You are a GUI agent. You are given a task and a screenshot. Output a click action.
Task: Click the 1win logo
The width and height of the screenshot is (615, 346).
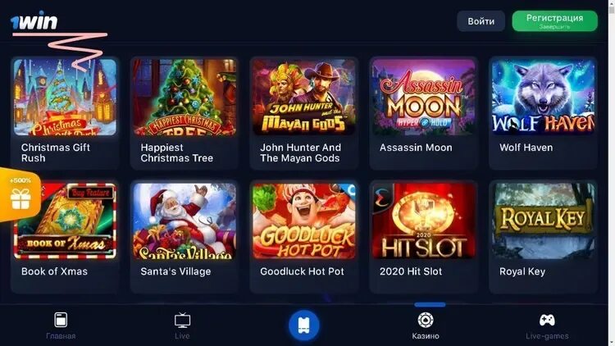pyautogui.click(x=34, y=20)
